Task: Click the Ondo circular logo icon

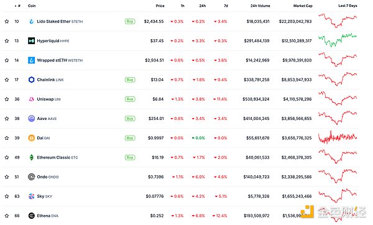Action: coord(32,177)
